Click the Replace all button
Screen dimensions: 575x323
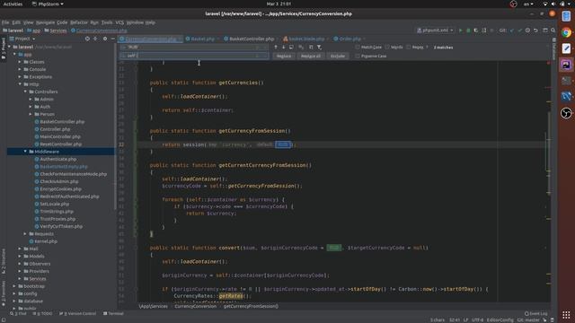311,56
